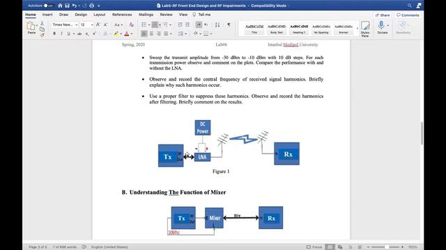The image size is (446, 250).
Task: Print the document using the printer icon
Action: [x=91, y=6]
